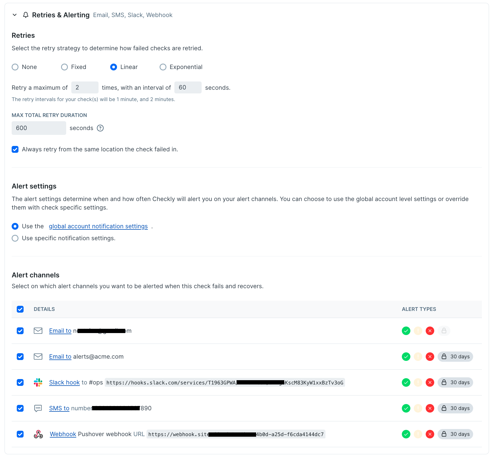Click the Slack hook link
Screen dimensions: 493x456
(x=64, y=382)
